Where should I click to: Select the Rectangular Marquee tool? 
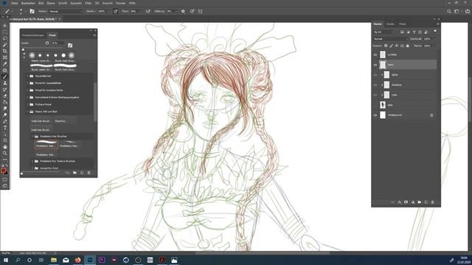click(x=5, y=32)
